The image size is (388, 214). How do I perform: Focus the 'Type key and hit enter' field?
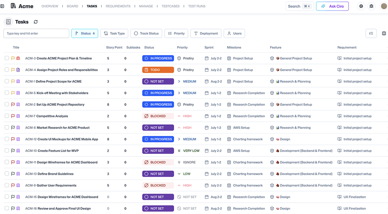click(36, 33)
